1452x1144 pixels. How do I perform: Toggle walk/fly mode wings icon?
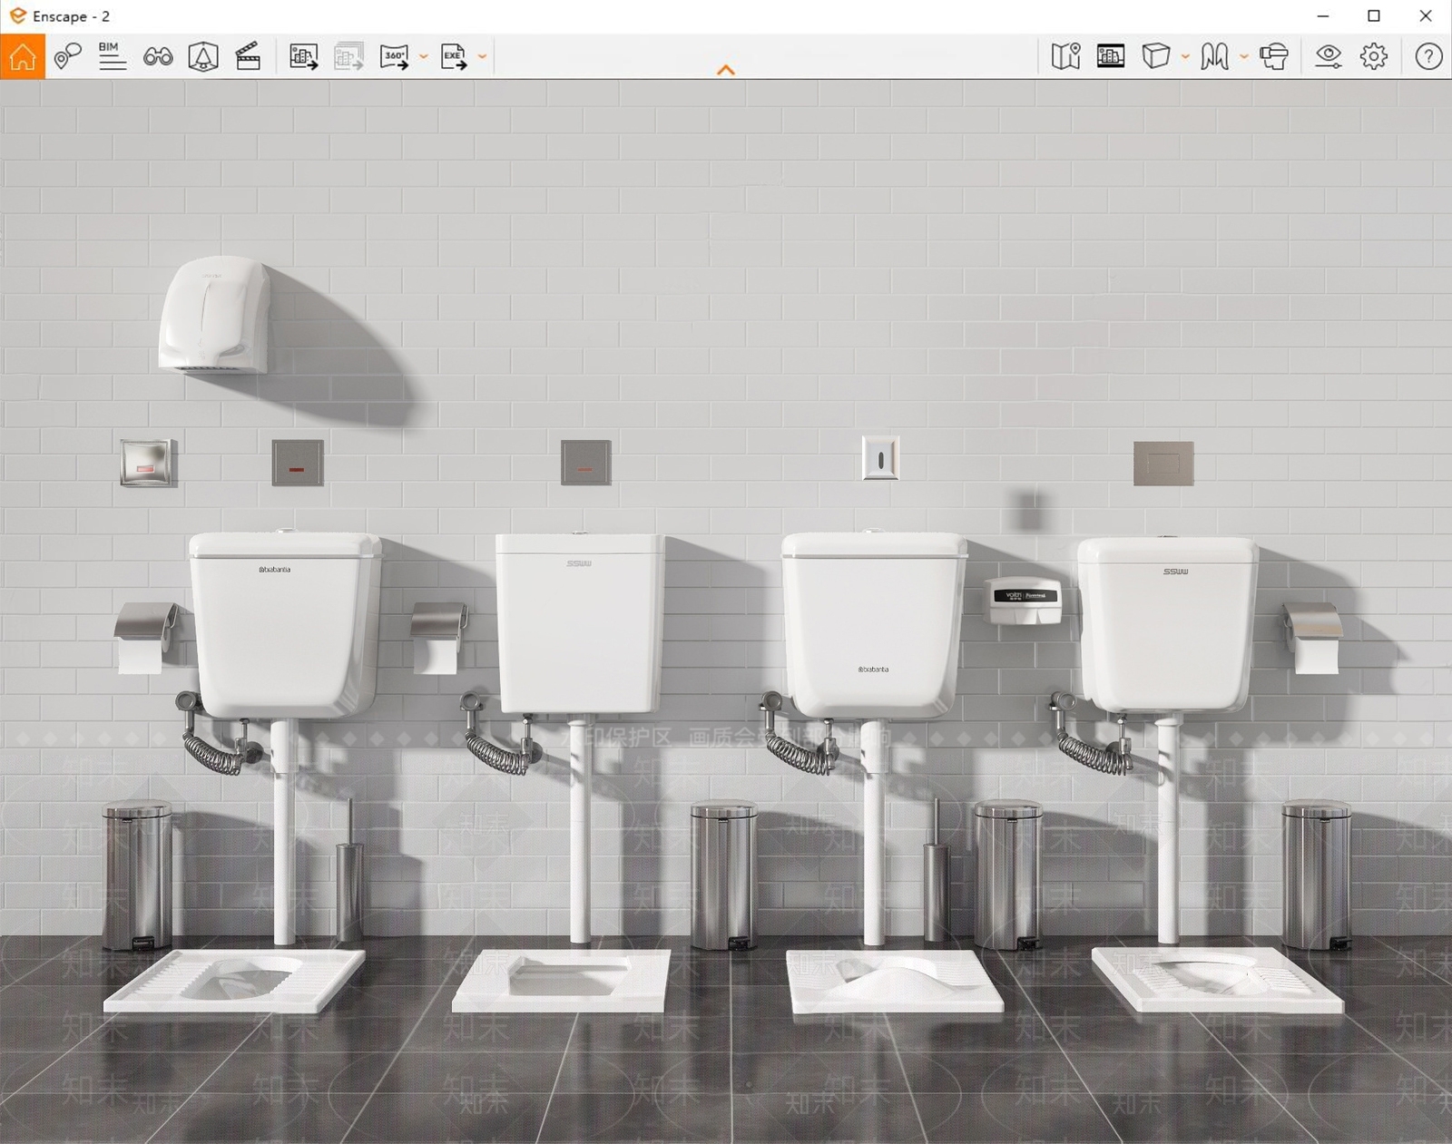click(1215, 56)
